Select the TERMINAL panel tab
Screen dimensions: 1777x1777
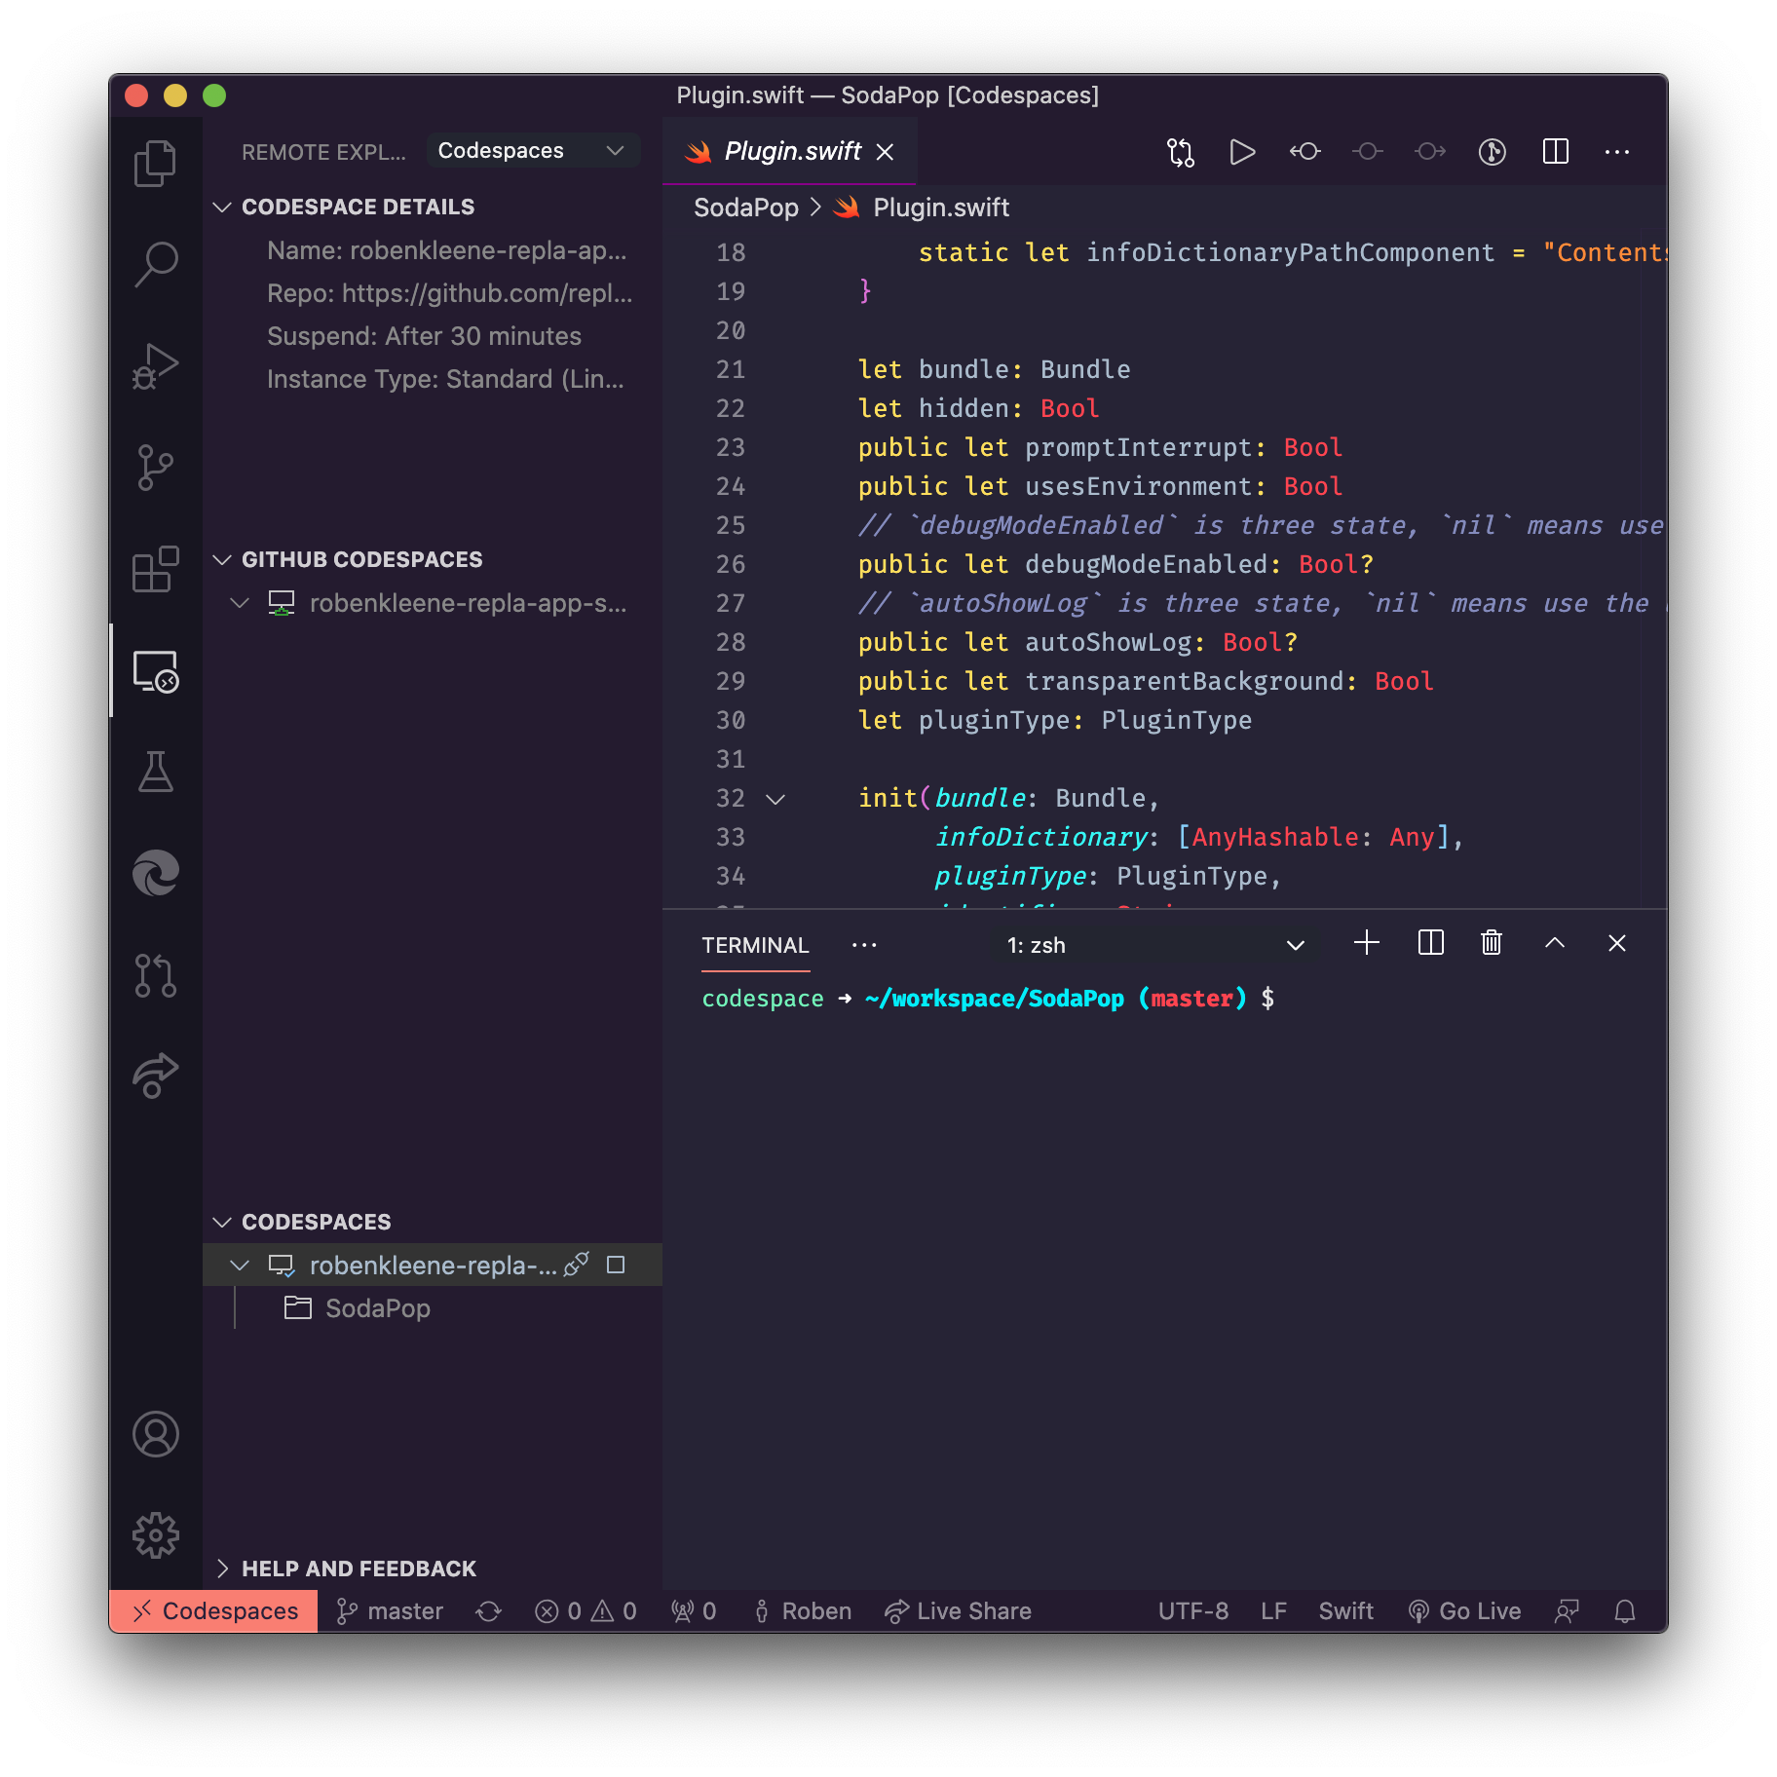click(755, 944)
